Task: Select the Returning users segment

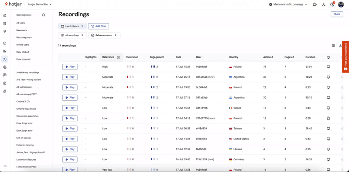Action: click(x=24, y=37)
